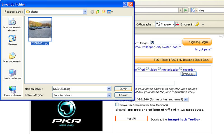Image resolution: width=224 pixels, height=137 pixels.
Task: Expand more toolbar items chevron
Action: pos(202,24)
